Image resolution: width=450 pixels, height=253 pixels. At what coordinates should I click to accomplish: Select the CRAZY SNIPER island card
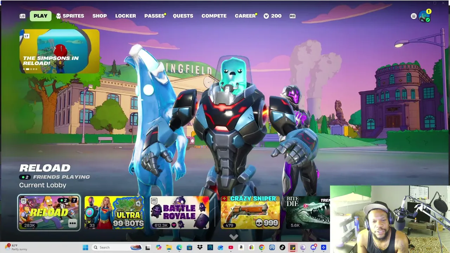250,213
